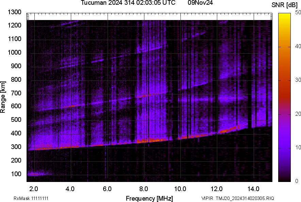Click the bright echo trace near 8 MHz, 350 km
Screen dimensions: 301x202
[x=146, y=140]
